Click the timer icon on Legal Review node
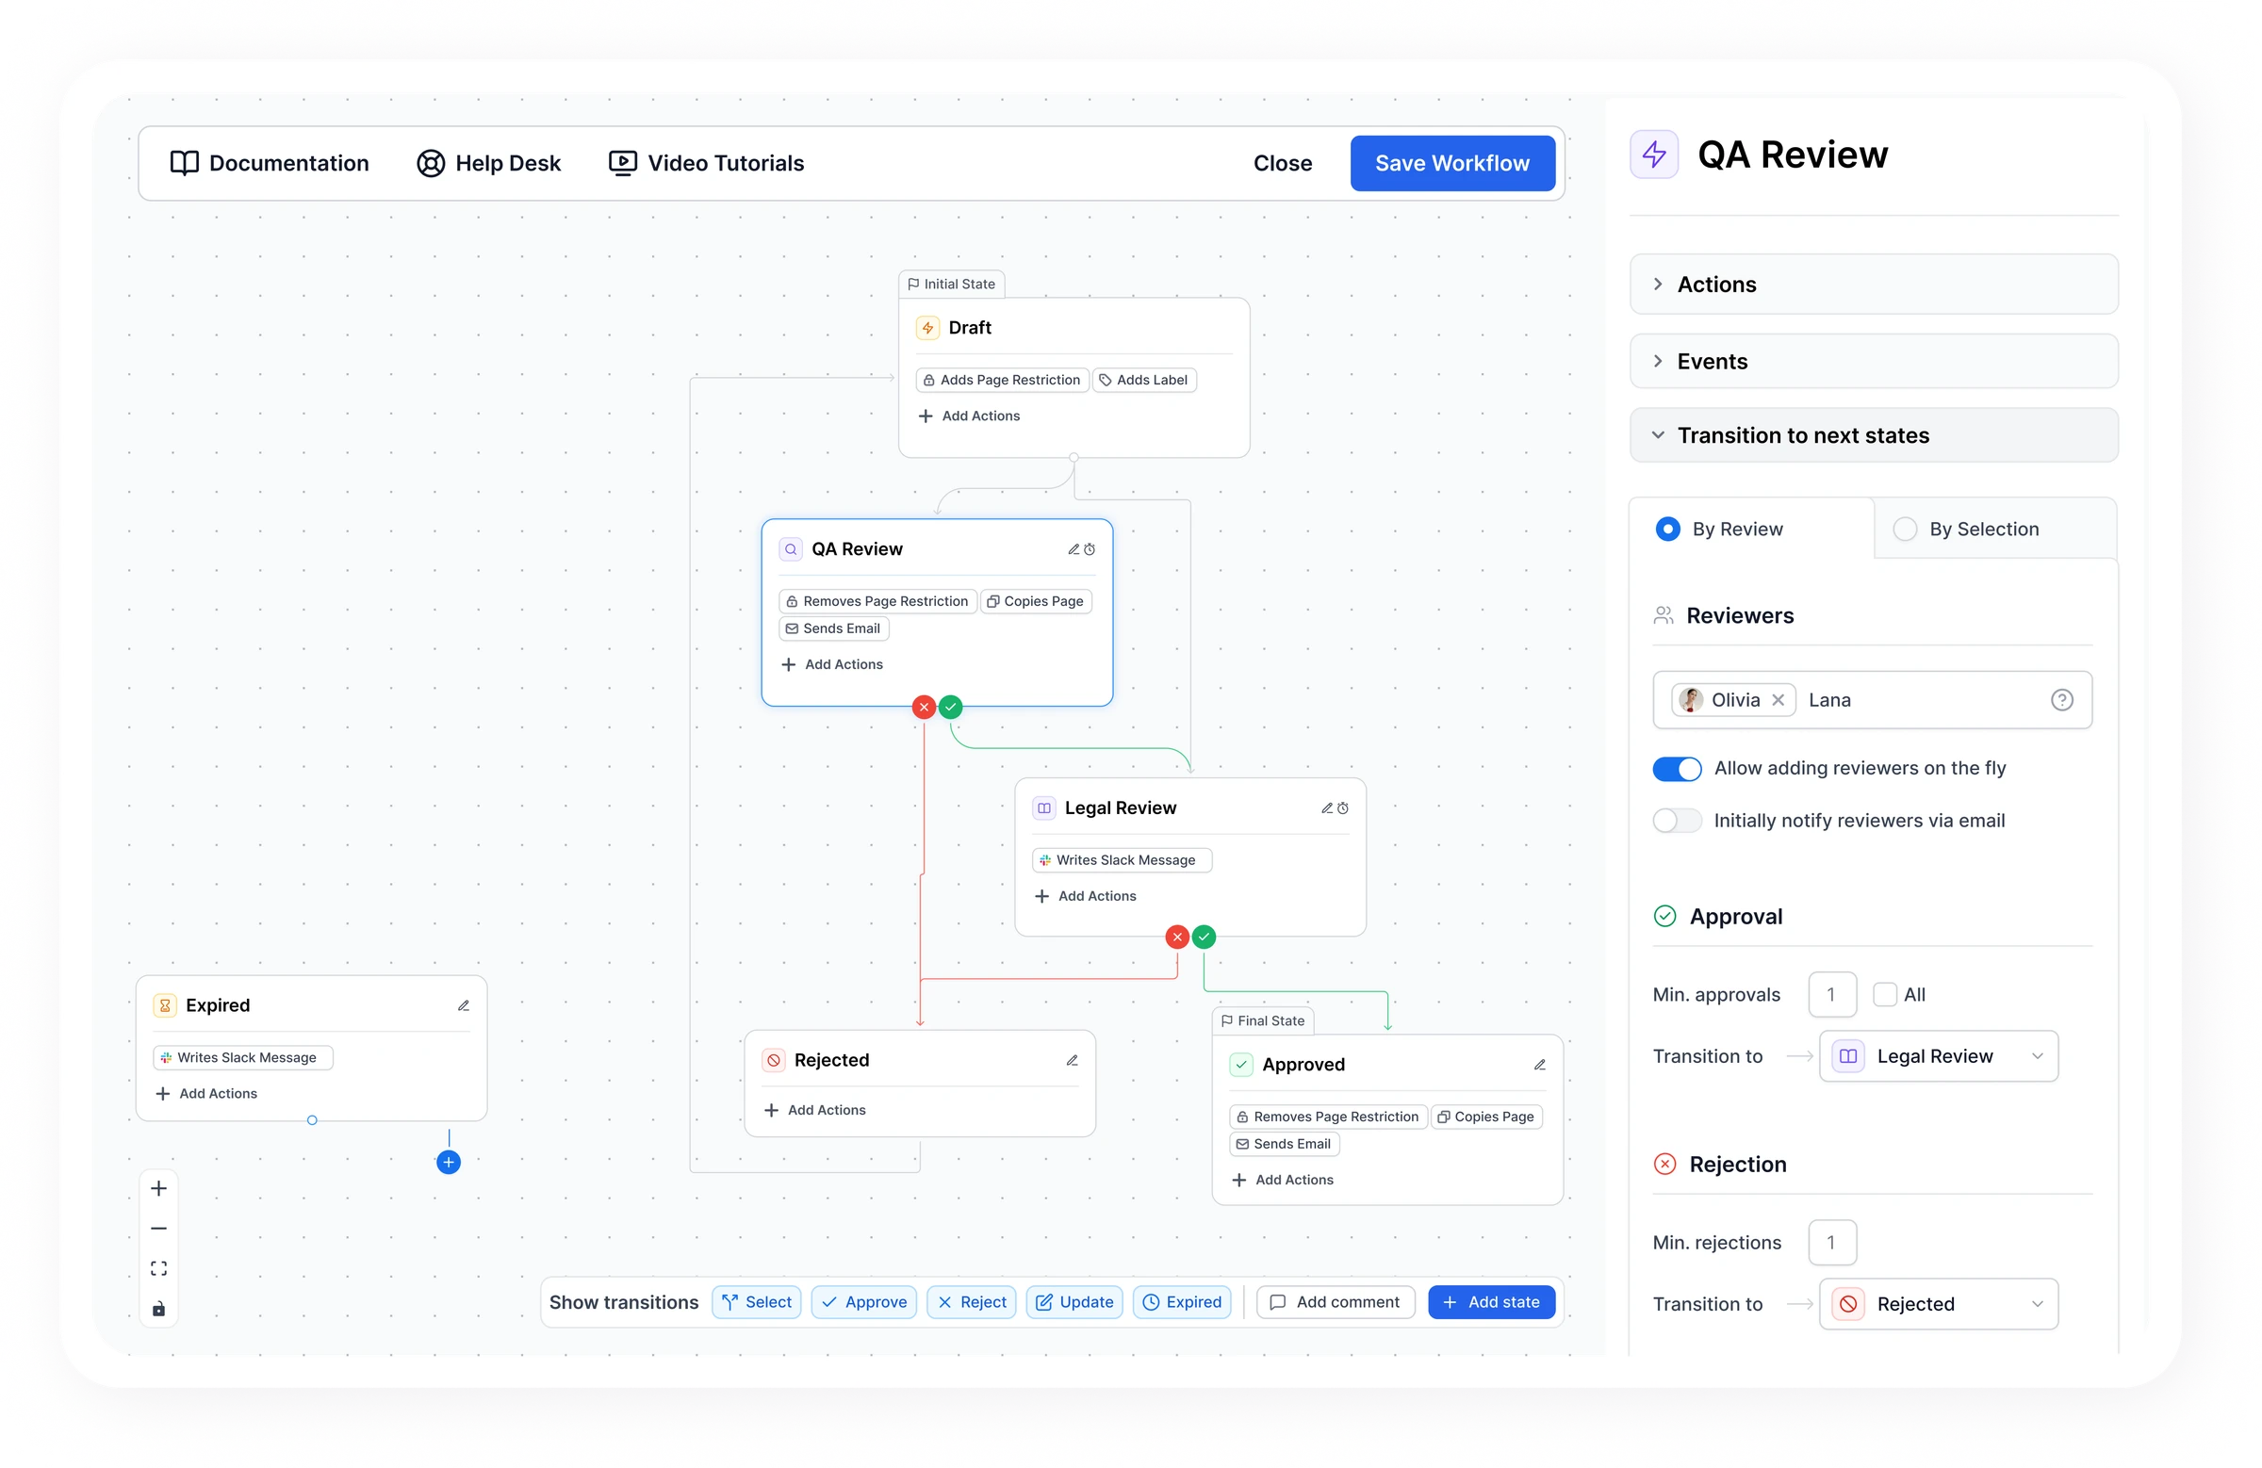The height and width of the screenshot is (1468, 2262). click(x=1343, y=807)
